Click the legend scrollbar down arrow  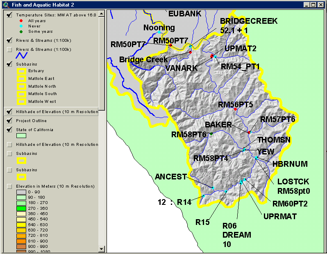pos(101,249)
